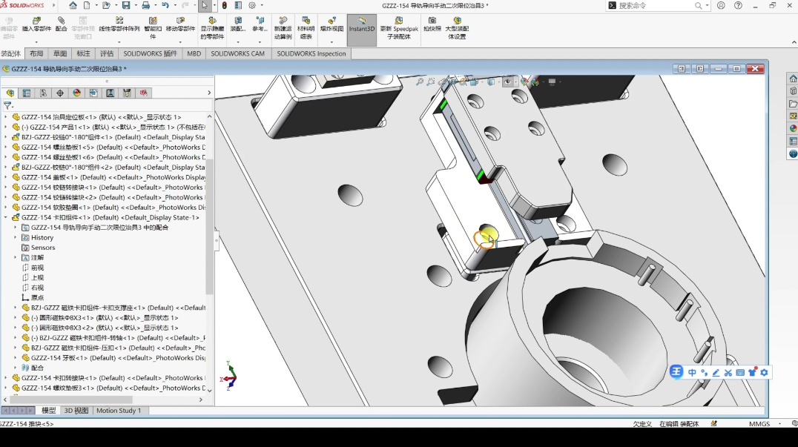
Task: Click 显示隐藏的零部件 tool
Action: (x=212, y=28)
